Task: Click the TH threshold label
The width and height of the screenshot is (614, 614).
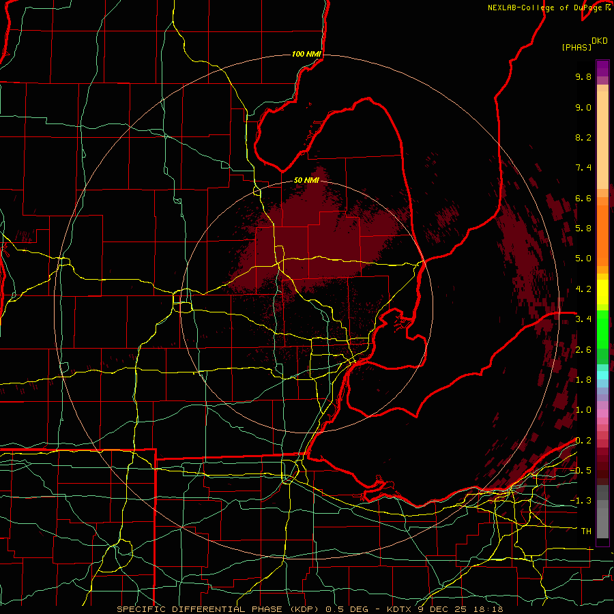Action: [586, 531]
